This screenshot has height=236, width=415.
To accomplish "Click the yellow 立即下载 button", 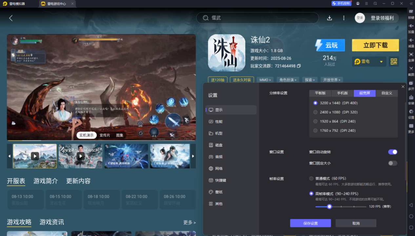I will point(375,45).
